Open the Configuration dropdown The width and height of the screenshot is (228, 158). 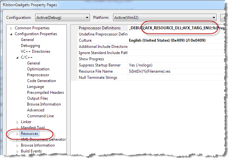(87, 18)
